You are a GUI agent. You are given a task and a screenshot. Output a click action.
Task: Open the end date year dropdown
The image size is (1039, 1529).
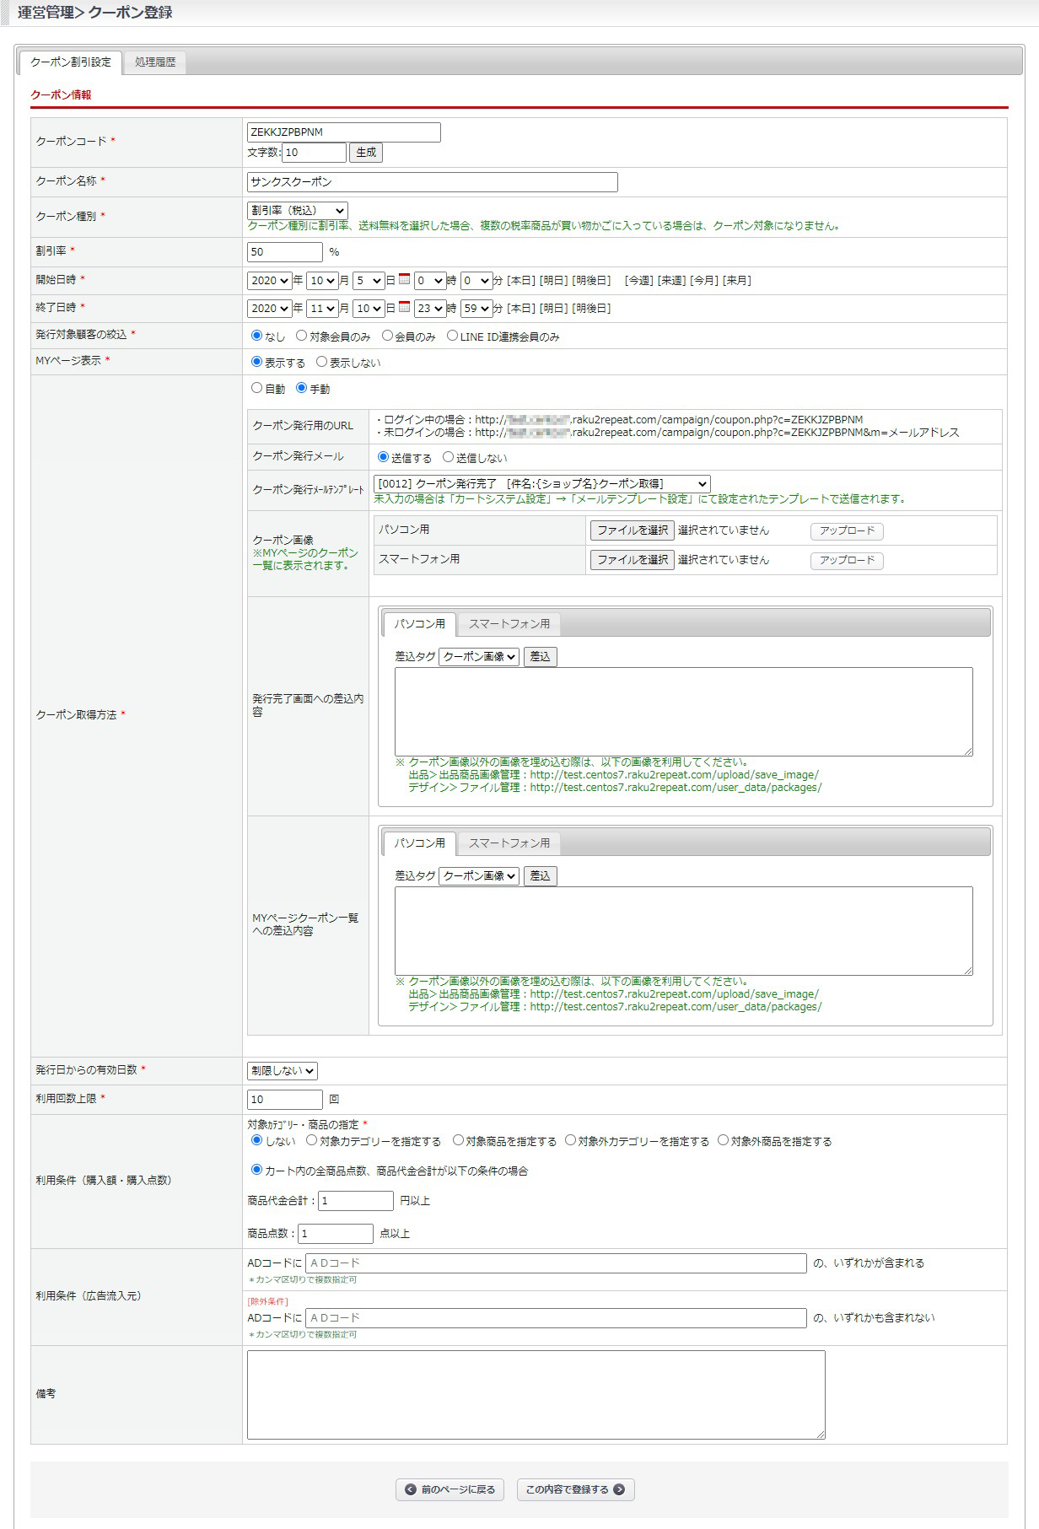[x=270, y=309]
